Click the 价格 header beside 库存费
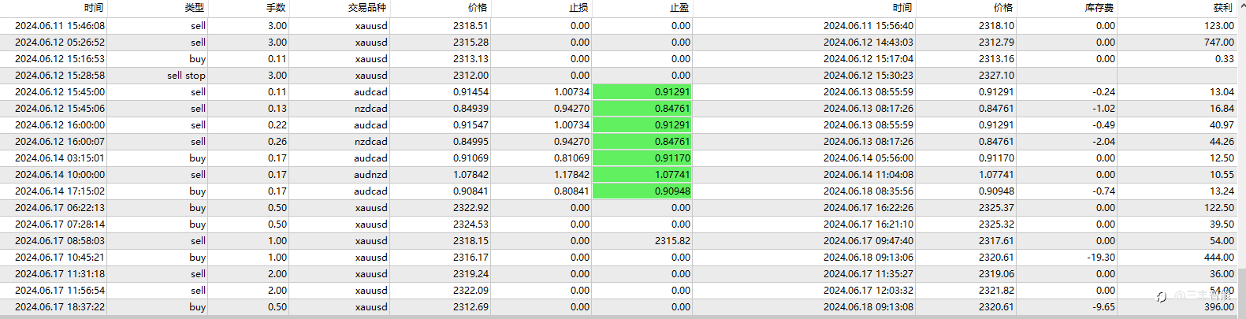The width and height of the screenshot is (1246, 319). [x=1003, y=7]
